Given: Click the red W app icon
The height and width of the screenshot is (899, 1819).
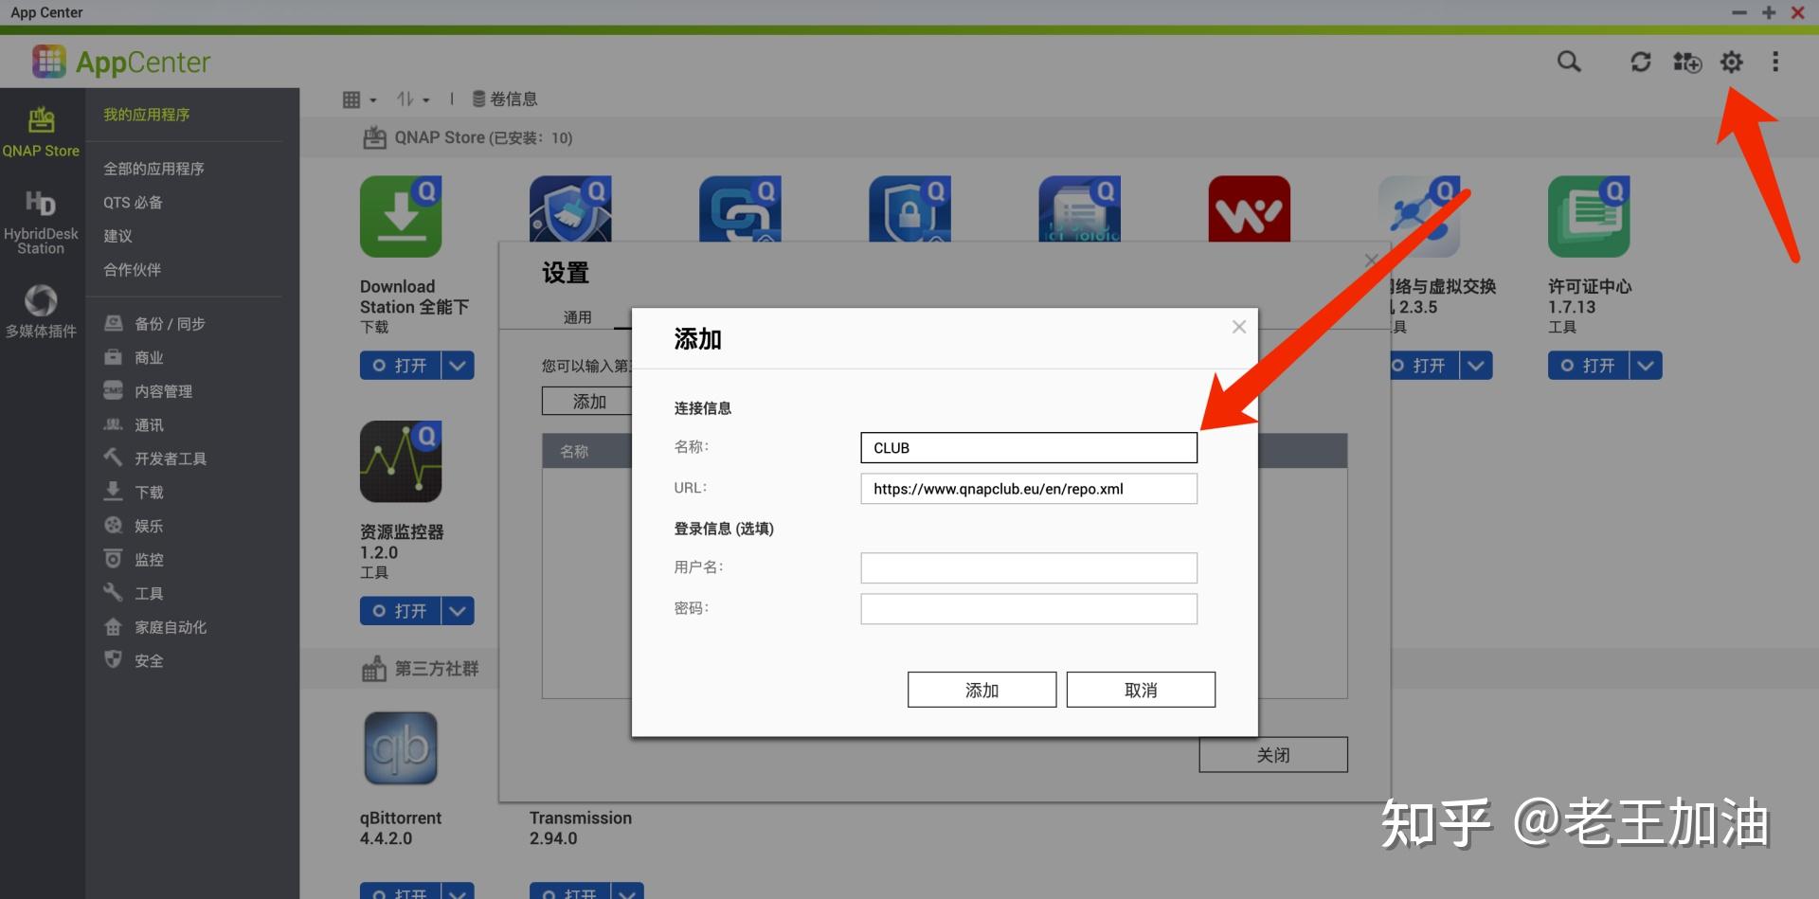Looking at the screenshot, I should coord(1249,209).
